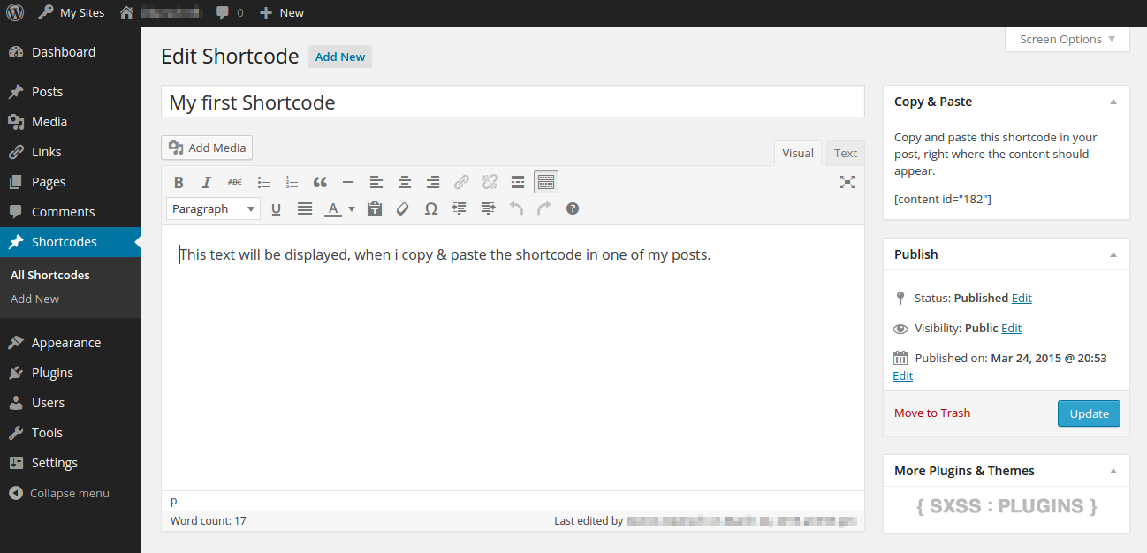Viewport: 1147px width, 553px height.
Task: Enter distraction-free fullscreen writing mode
Action: [x=847, y=182]
